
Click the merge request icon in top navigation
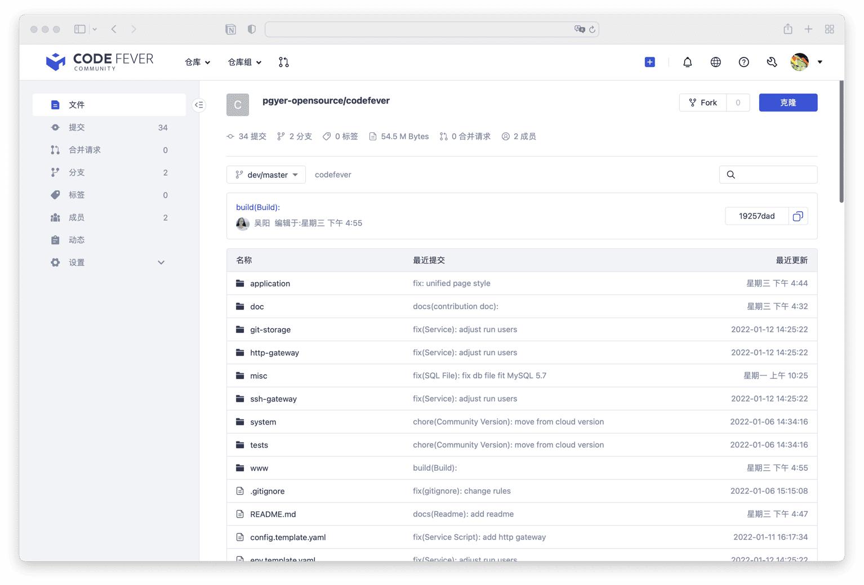(284, 62)
